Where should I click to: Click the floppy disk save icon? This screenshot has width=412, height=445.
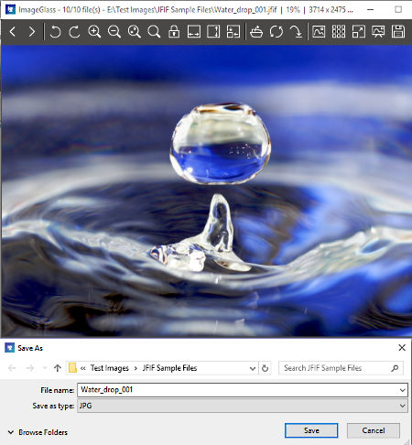point(398,31)
